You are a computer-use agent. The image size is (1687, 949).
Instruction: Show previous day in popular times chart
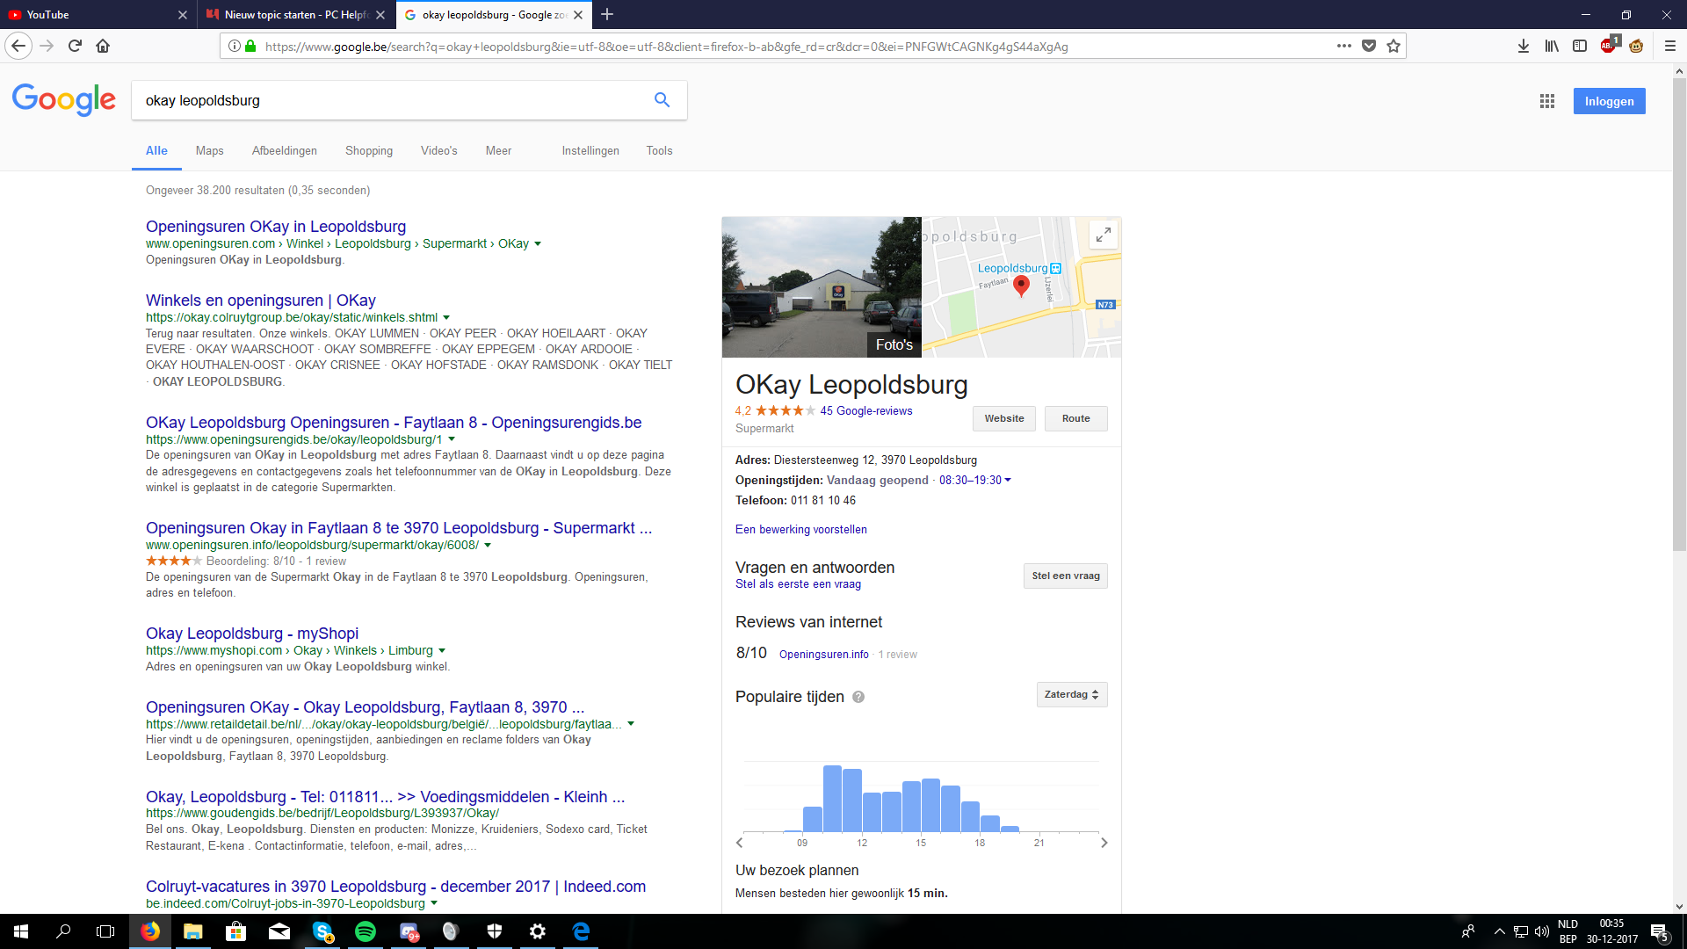[740, 843]
